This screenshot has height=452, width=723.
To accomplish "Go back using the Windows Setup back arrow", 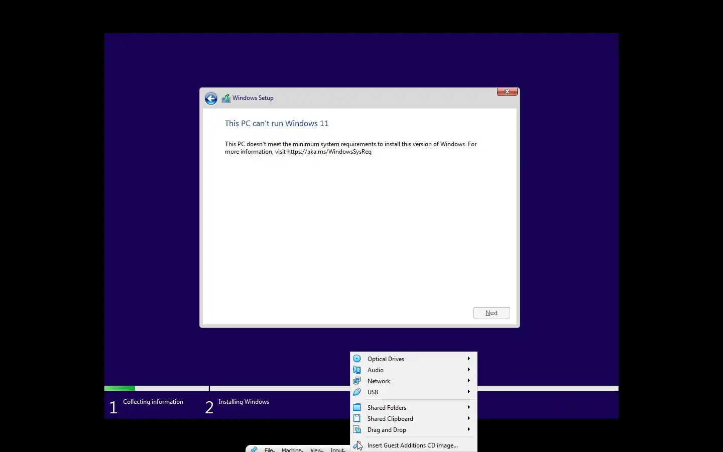I will coord(211,98).
